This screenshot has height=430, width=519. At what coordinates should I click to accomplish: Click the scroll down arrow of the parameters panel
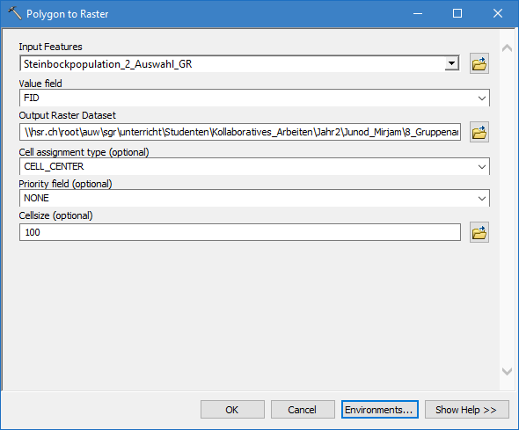click(x=507, y=371)
